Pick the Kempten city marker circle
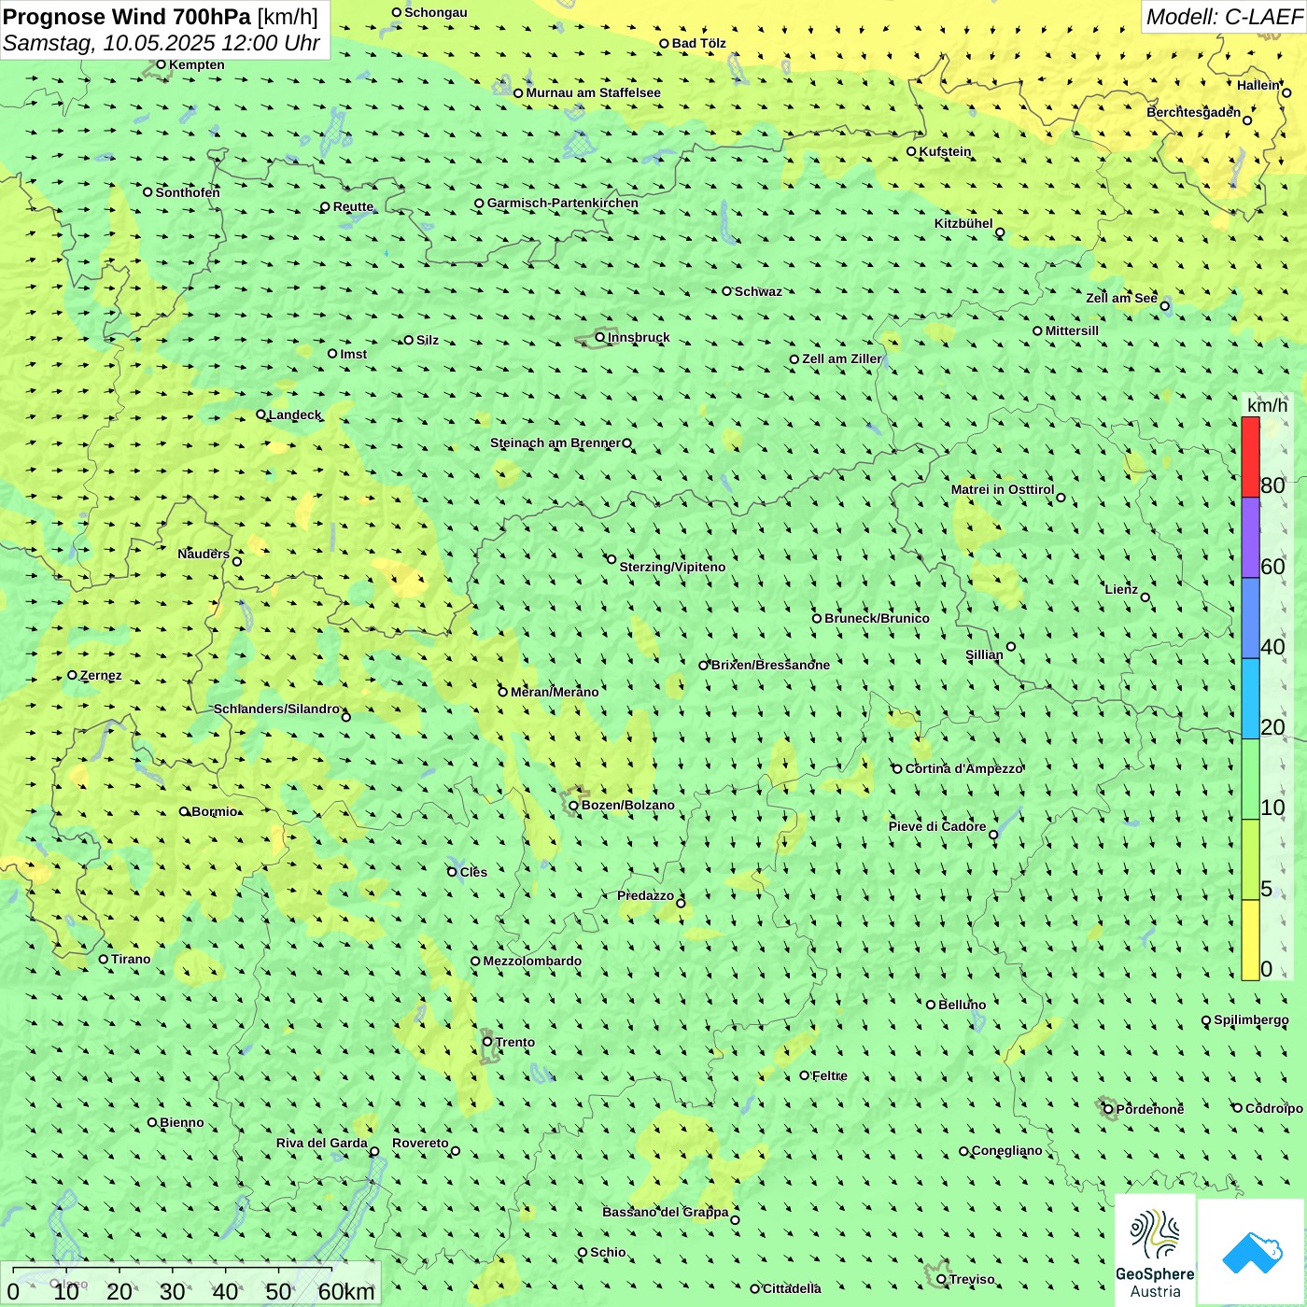This screenshot has height=1307, width=1307. point(161,64)
